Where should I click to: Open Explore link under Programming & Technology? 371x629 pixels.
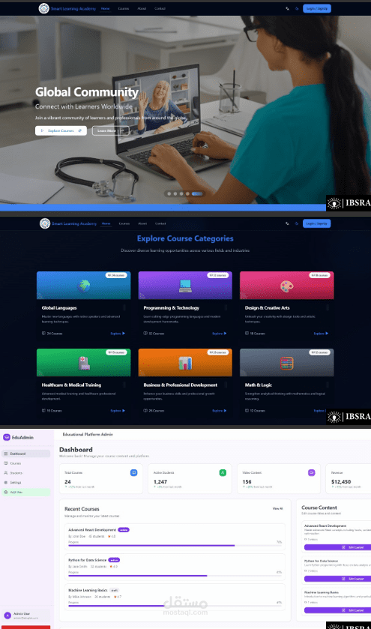tap(220, 334)
